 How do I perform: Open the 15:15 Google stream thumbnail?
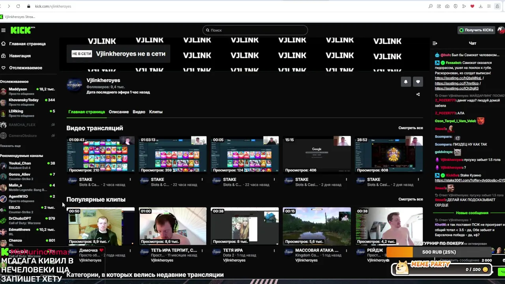(317, 155)
